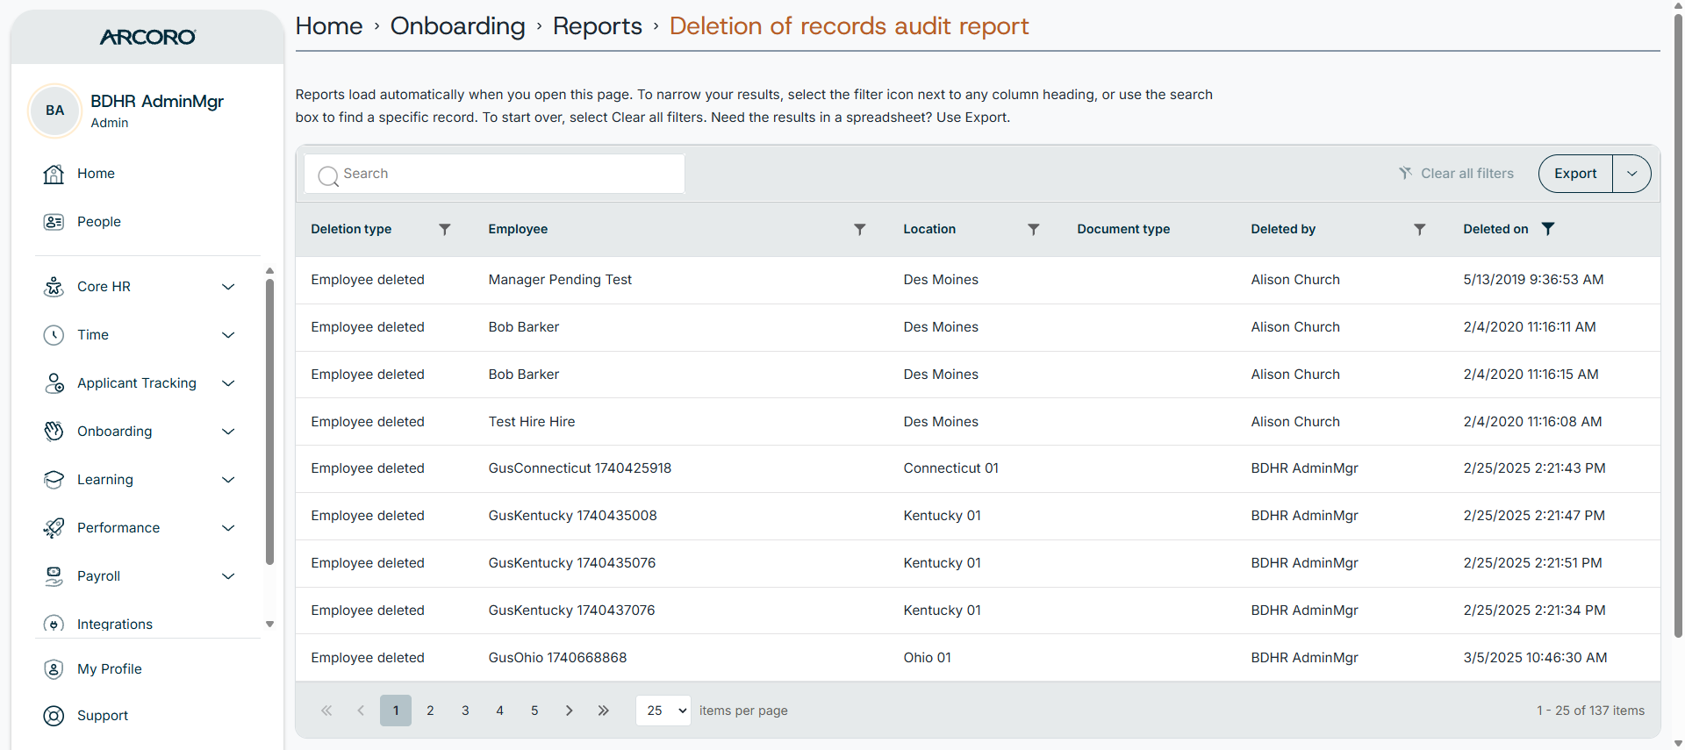Open the Location column filter
This screenshot has height=750, width=1685.
click(x=1034, y=229)
